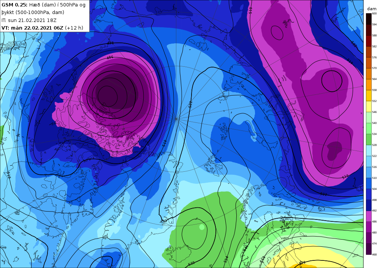Click the 522 contour label just right of the pole
The image size is (380, 268).
[x=190, y=104]
